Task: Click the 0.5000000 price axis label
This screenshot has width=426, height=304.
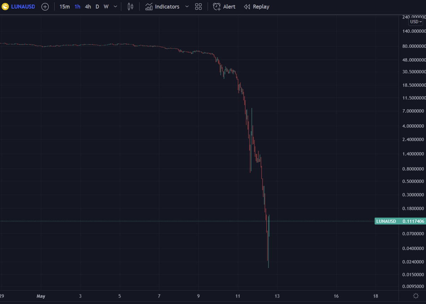Action: point(414,181)
